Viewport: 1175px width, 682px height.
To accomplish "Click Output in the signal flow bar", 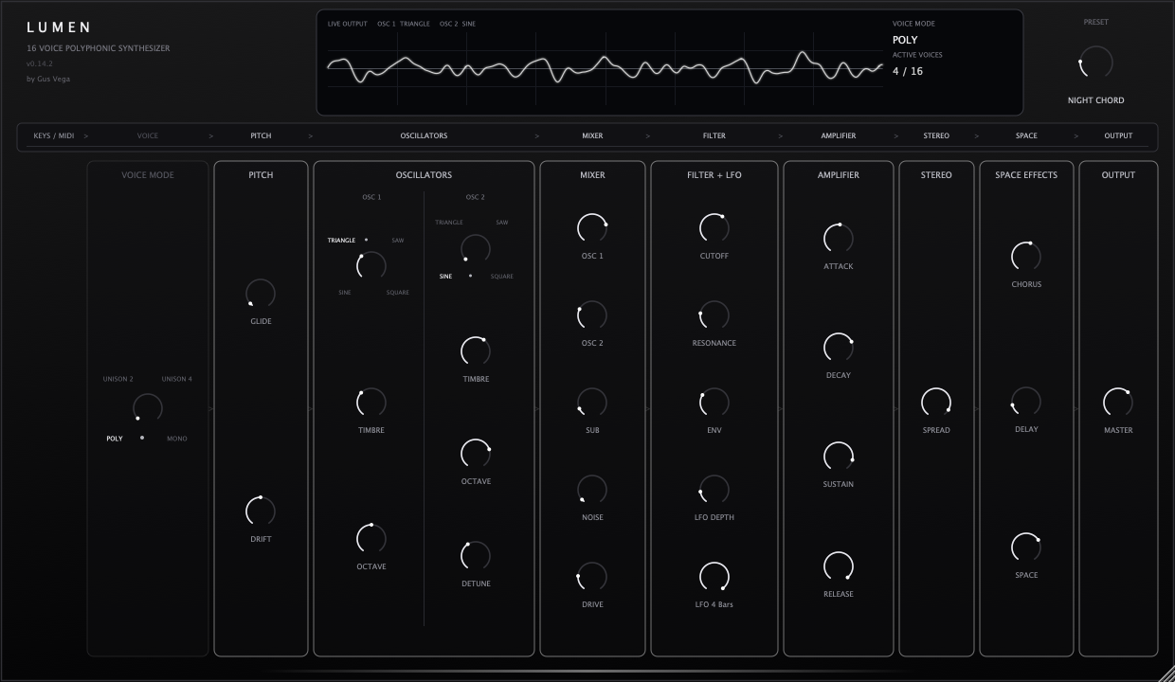I will pyautogui.click(x=1118, y=135).
